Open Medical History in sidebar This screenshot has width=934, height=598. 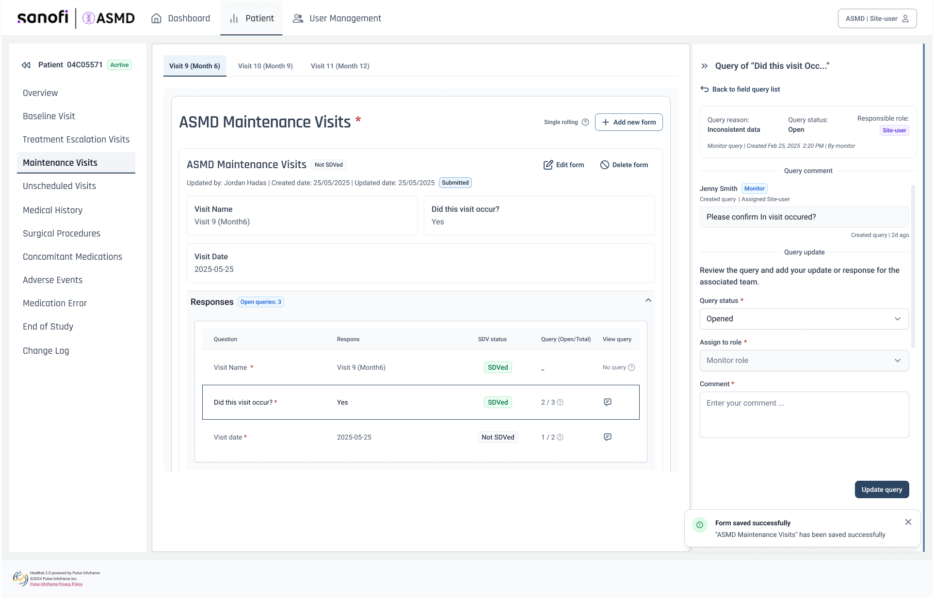[x=52, y=210]
